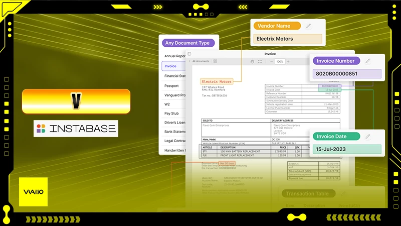Screen dimensions: 401x226
Task: Select Pay Stub in the document type list
Action: [171, 114]
